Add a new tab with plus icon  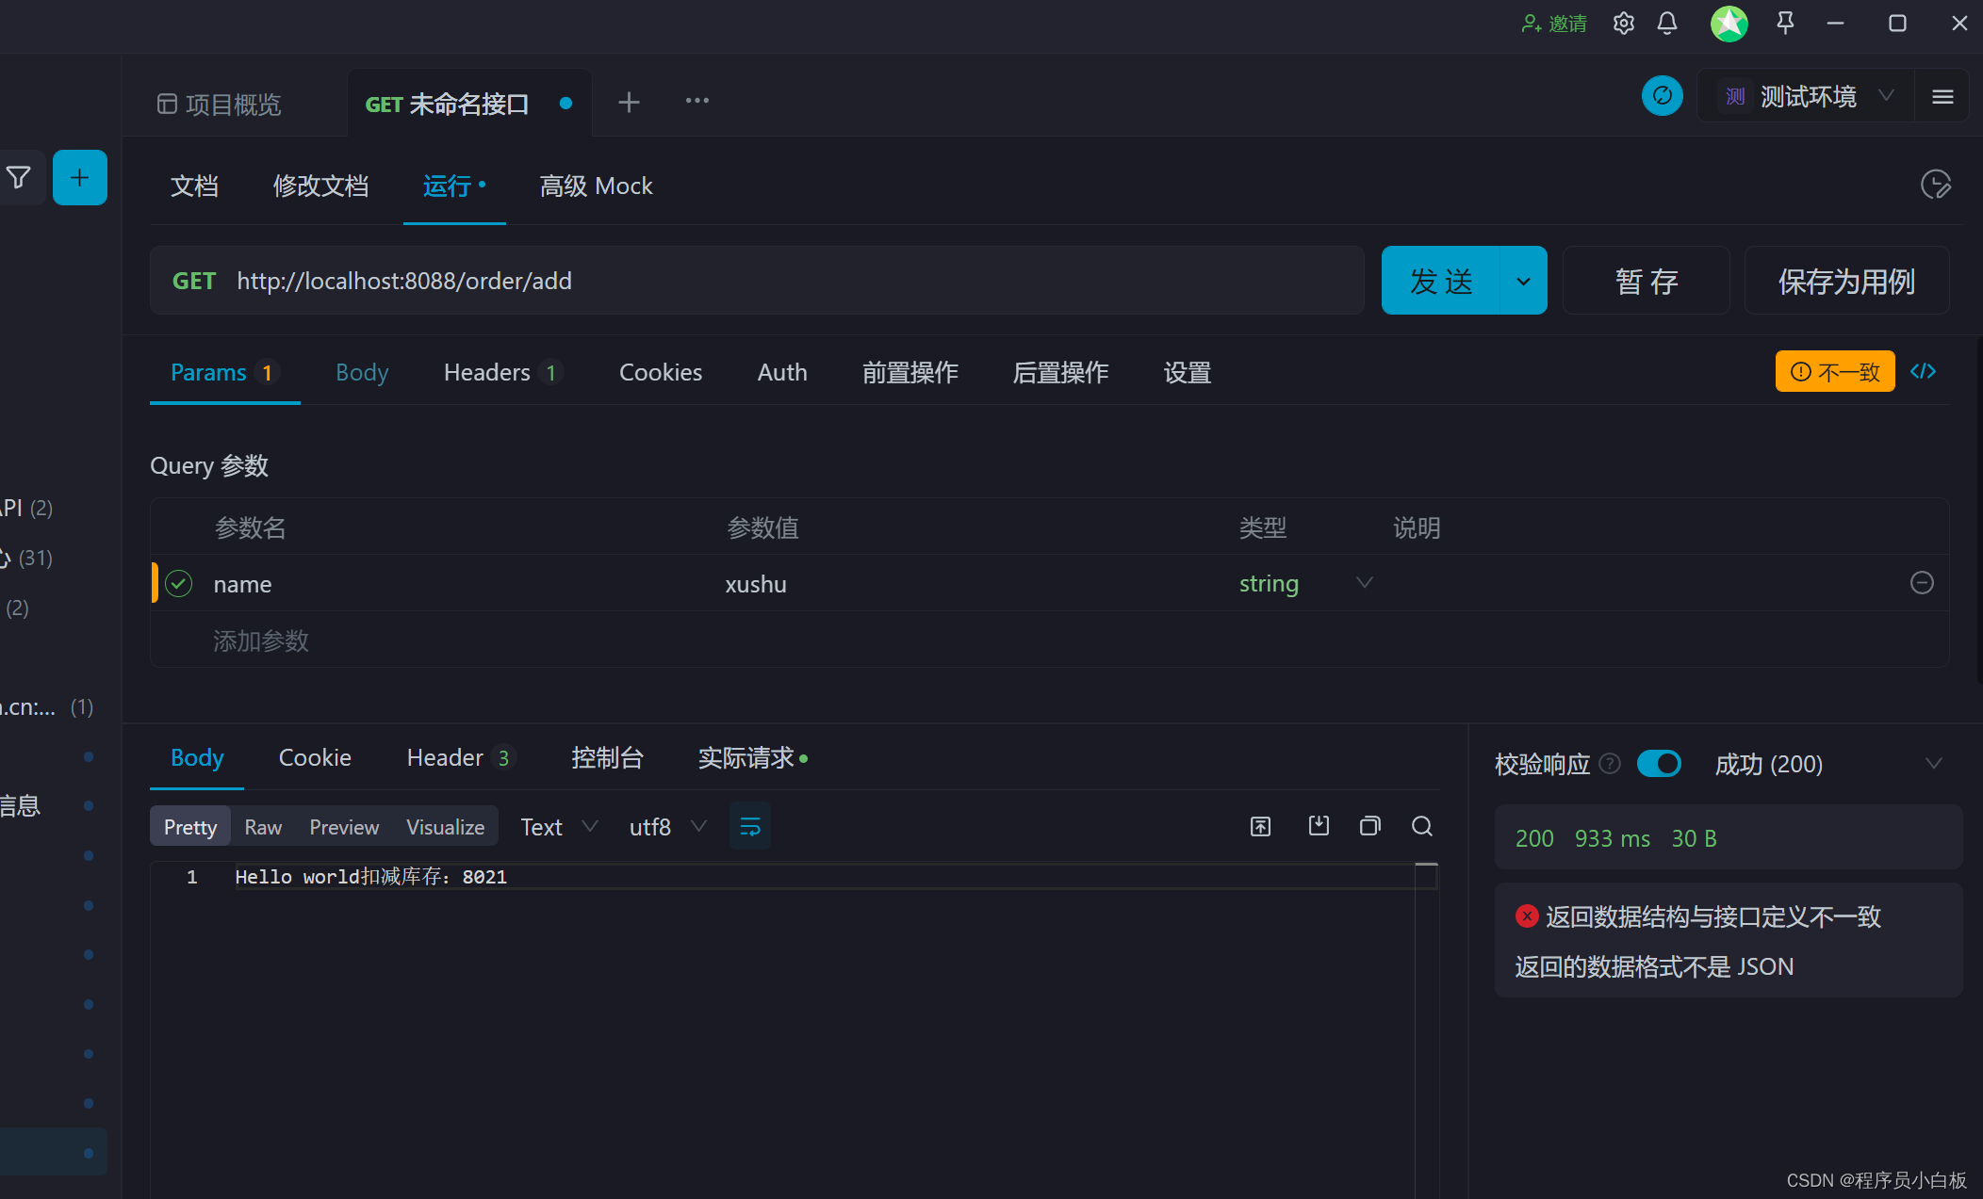[x=629, y=102]
